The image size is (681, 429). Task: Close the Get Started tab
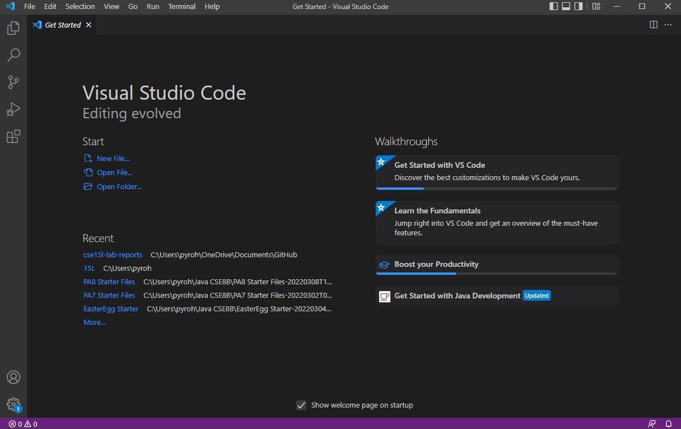pyautogui.click(x=88, y=25)
